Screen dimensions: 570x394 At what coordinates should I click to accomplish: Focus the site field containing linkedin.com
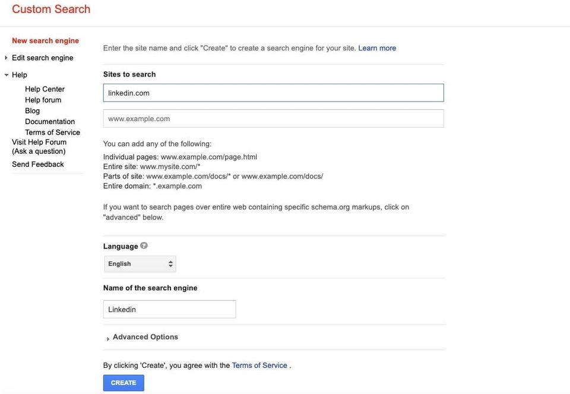(273, 93)
